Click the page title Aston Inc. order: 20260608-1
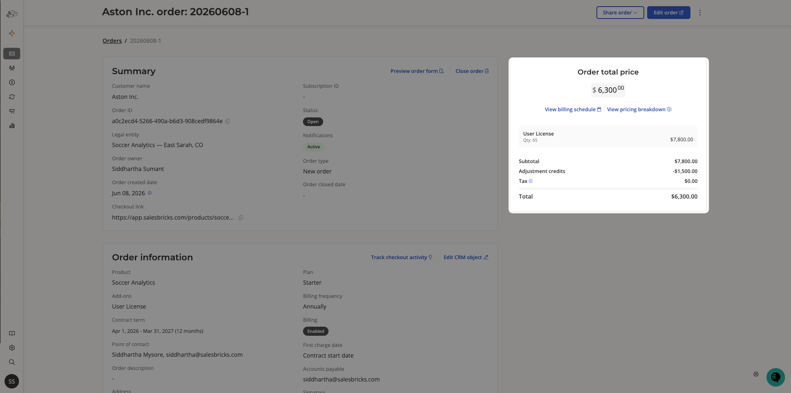Screen dimensions: 791x393 [x=176, y=12]
